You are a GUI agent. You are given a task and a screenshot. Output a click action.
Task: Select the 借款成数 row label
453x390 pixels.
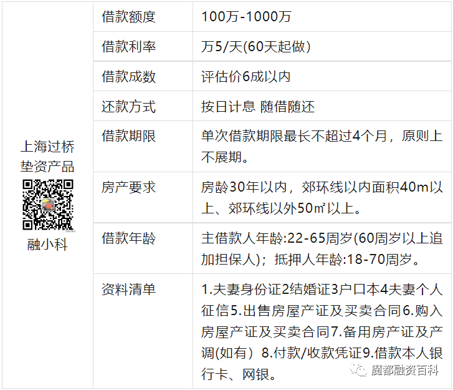(x=128, y=77)
